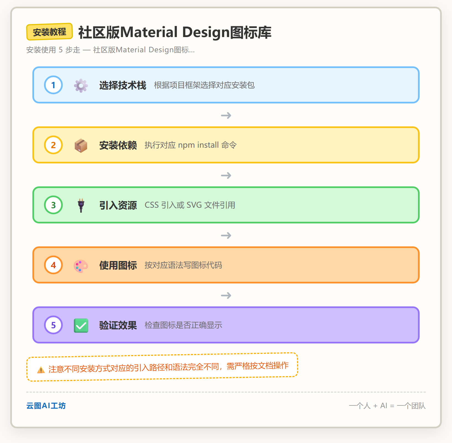452x443 pixels.
Task: Click the green checkmark icon in step 5
Action: point(81,325)
